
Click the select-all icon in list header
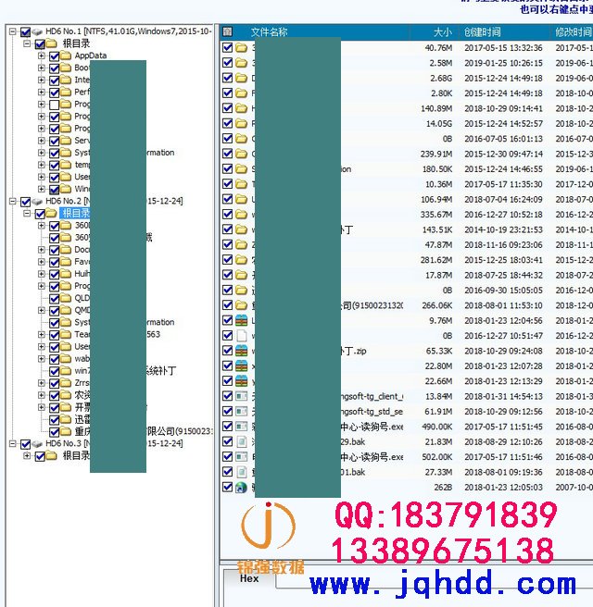[228, 31]
